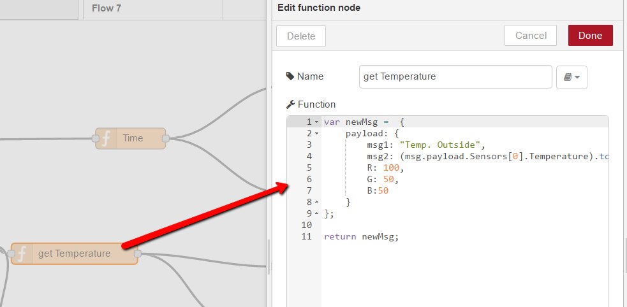Click the Edit function node title

click(319, 8)
